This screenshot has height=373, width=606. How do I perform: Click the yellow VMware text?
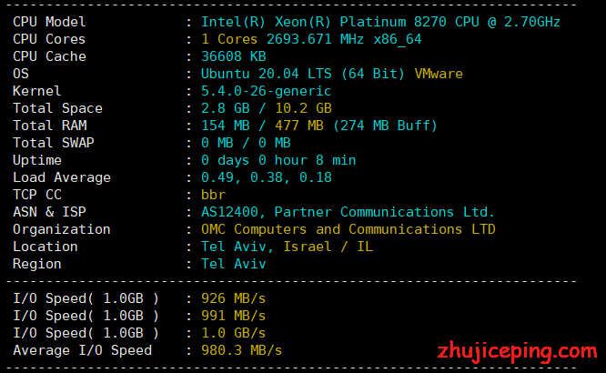(439, 74)
